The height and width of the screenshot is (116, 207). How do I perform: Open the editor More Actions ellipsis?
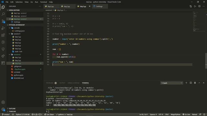[x=204, y=6]
